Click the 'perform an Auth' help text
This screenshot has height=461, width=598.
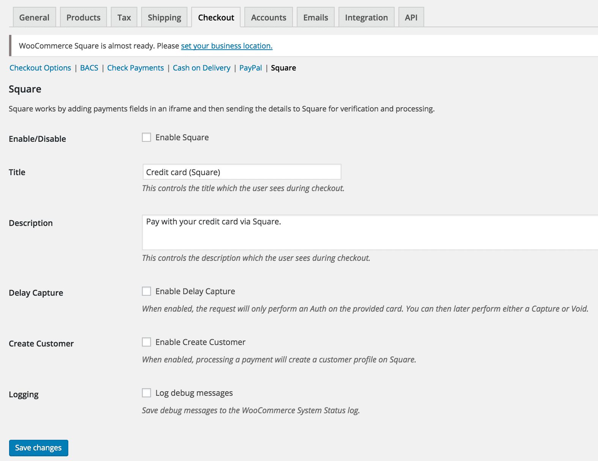pyautogui.click(x=365, y=309)
